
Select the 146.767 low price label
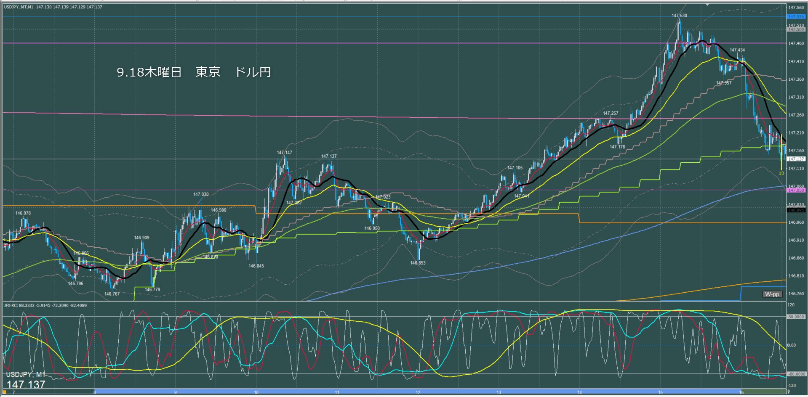[x=112, y=294]
